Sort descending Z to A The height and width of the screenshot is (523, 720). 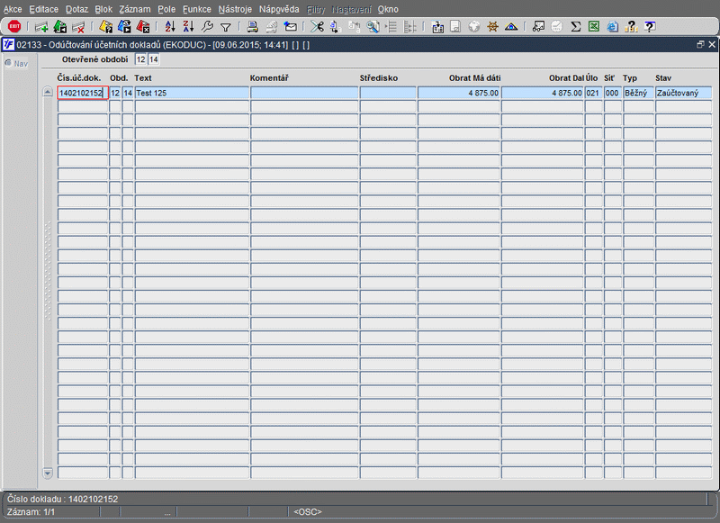pos(189,27)
